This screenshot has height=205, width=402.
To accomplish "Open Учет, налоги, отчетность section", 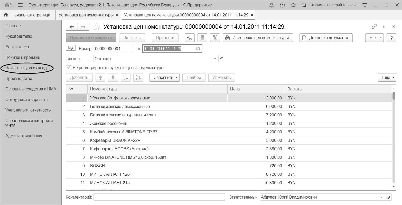I will [28, 110].
